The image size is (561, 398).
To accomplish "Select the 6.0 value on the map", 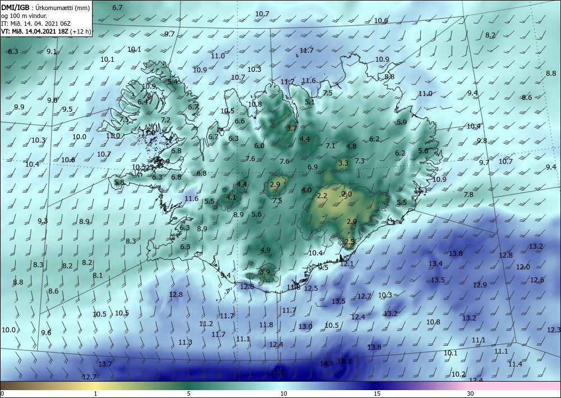I will [x=259, y=145].
